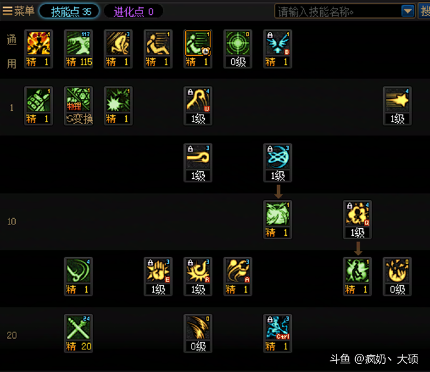Select the golden claw slash skill at 0级
Screen dimensions: 430x372
click(x=198, y=333)
